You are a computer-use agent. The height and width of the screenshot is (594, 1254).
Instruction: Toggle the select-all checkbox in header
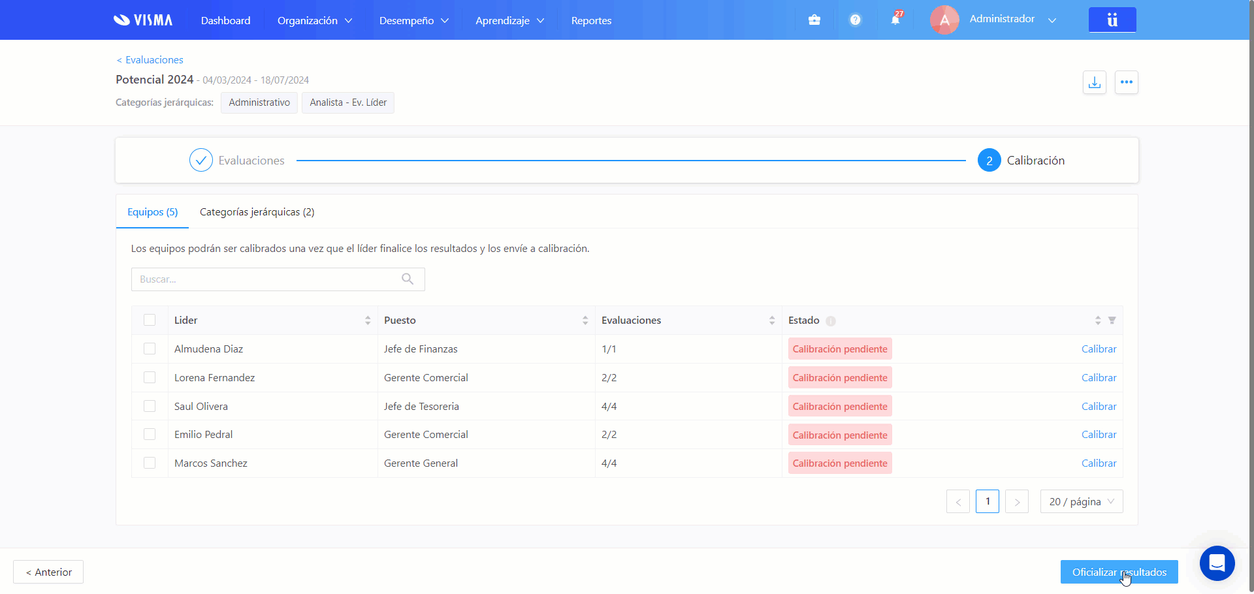pyautogui.click(x=150, y=320)
